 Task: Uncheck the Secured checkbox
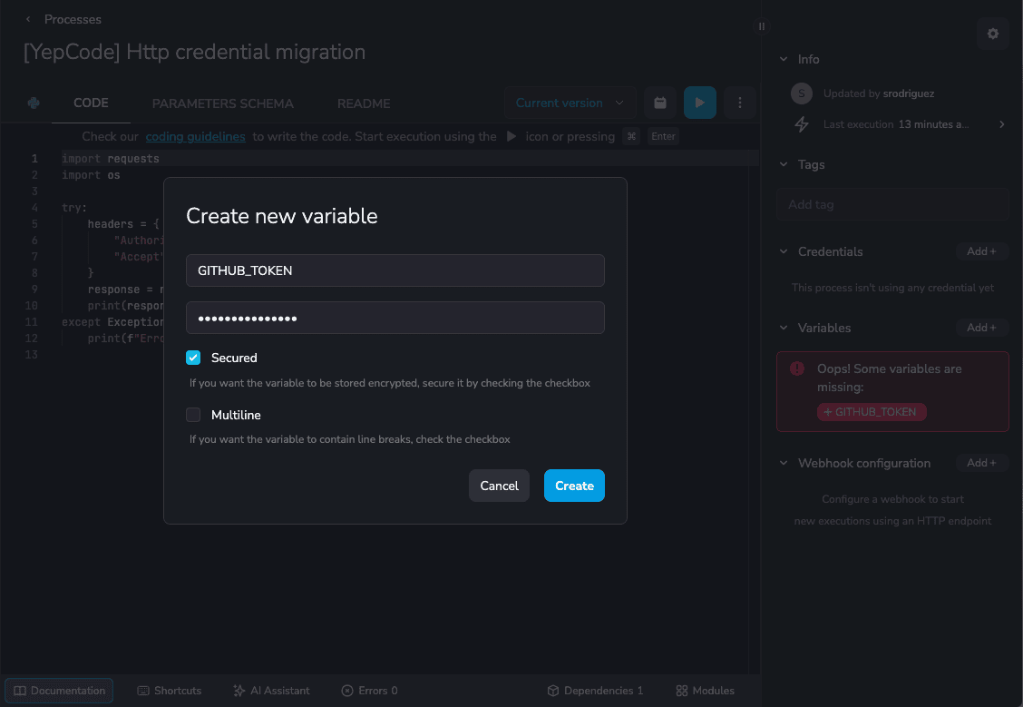click(193, 358)
